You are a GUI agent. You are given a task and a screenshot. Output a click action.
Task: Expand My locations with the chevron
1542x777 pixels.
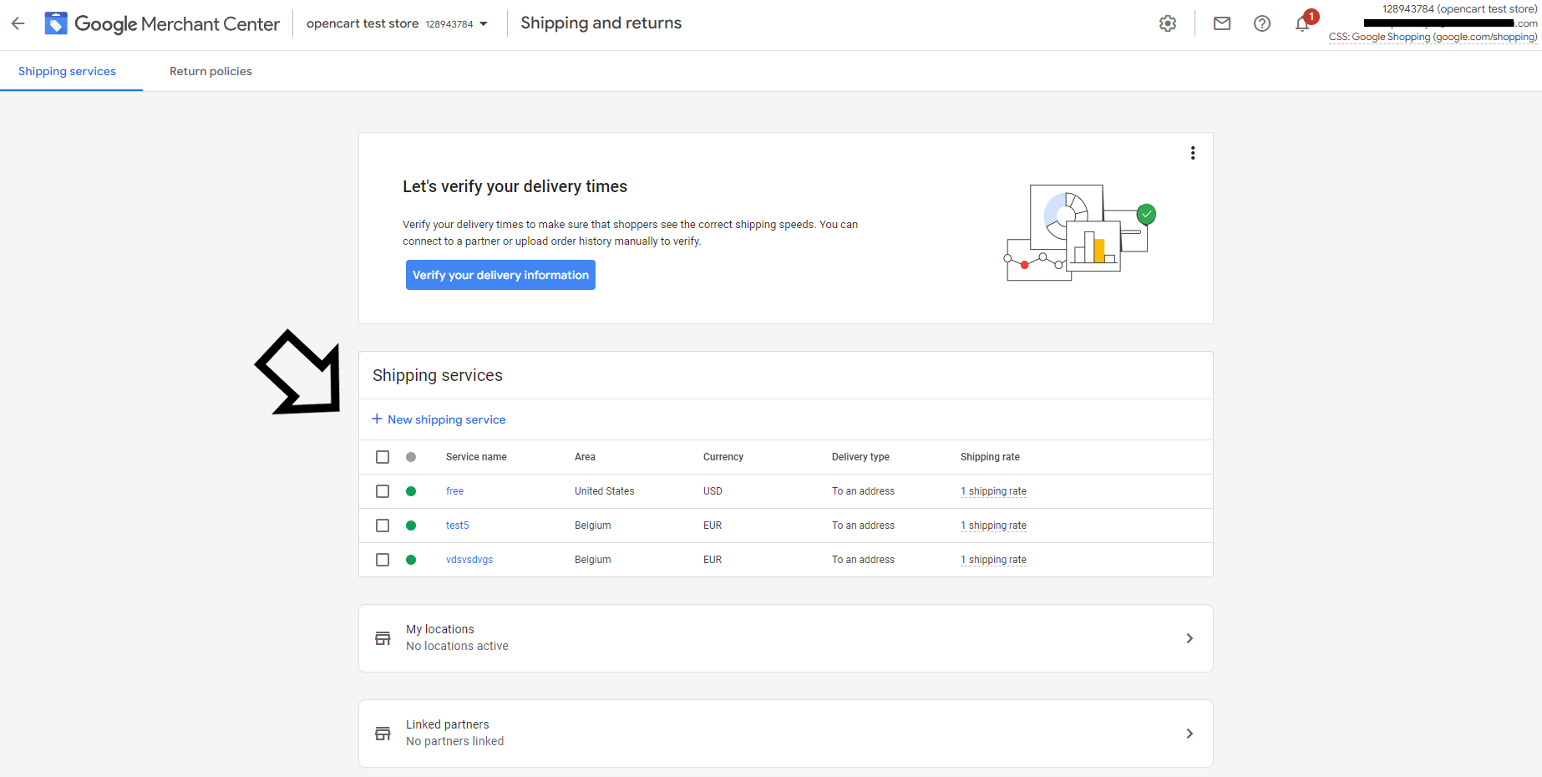point(1189,637)
